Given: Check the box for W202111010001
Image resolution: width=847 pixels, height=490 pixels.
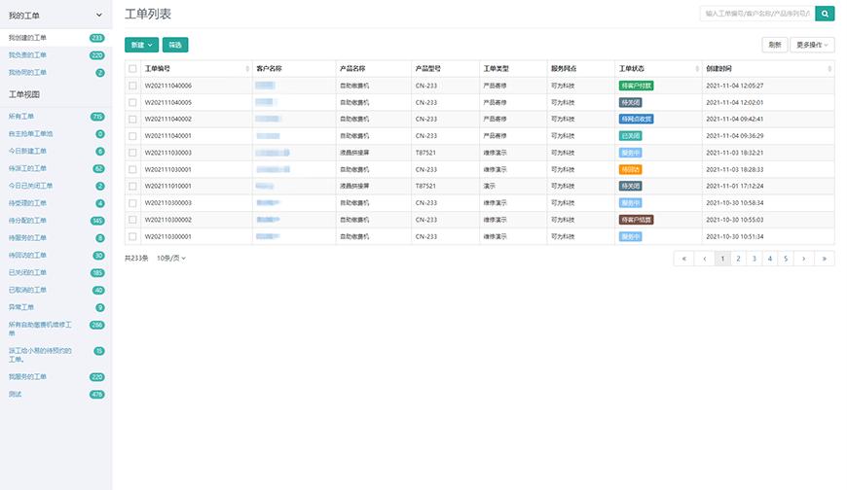Looking at the screenshot, I should coord(132,186).
